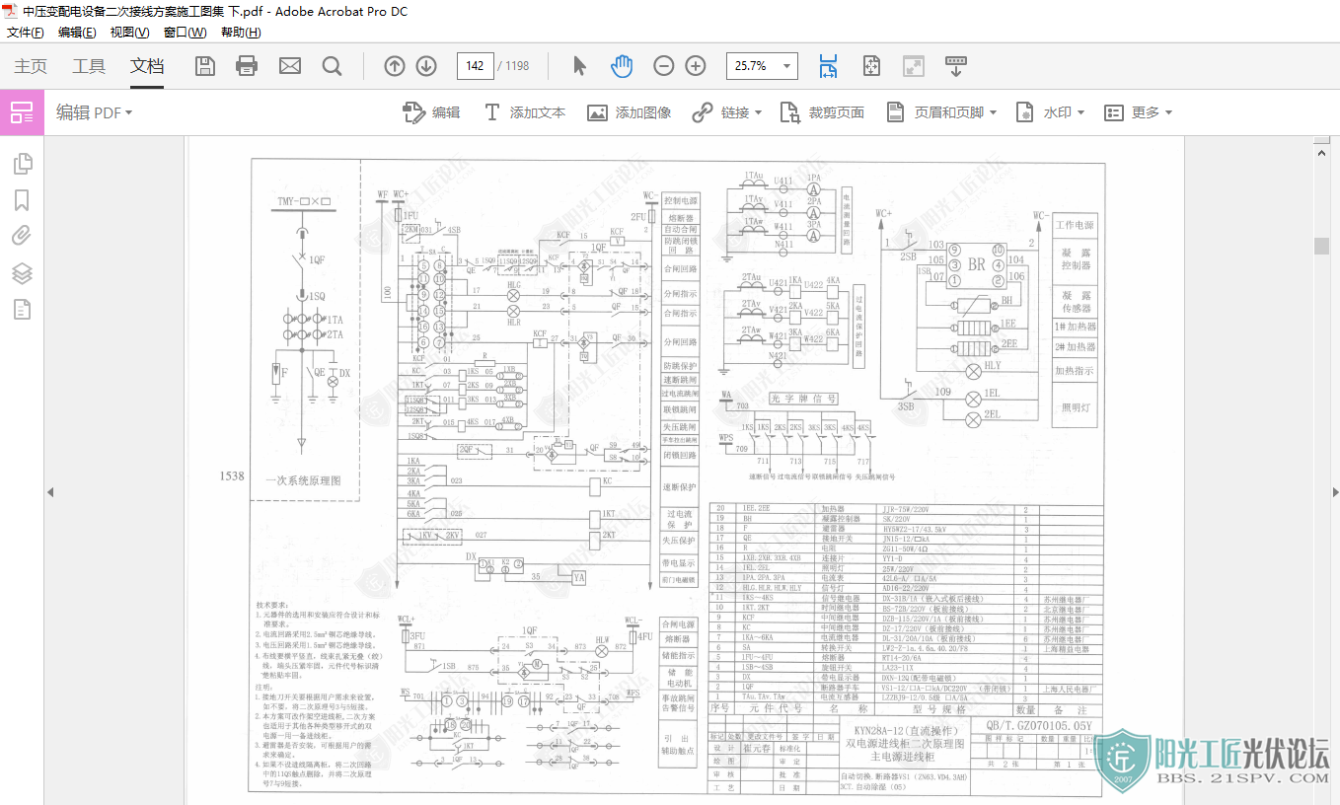Open the 编辑 PDF tool dropdown
Viewport: 1340px width, 805px height.
pyautogui.click(x=94, y=112)
